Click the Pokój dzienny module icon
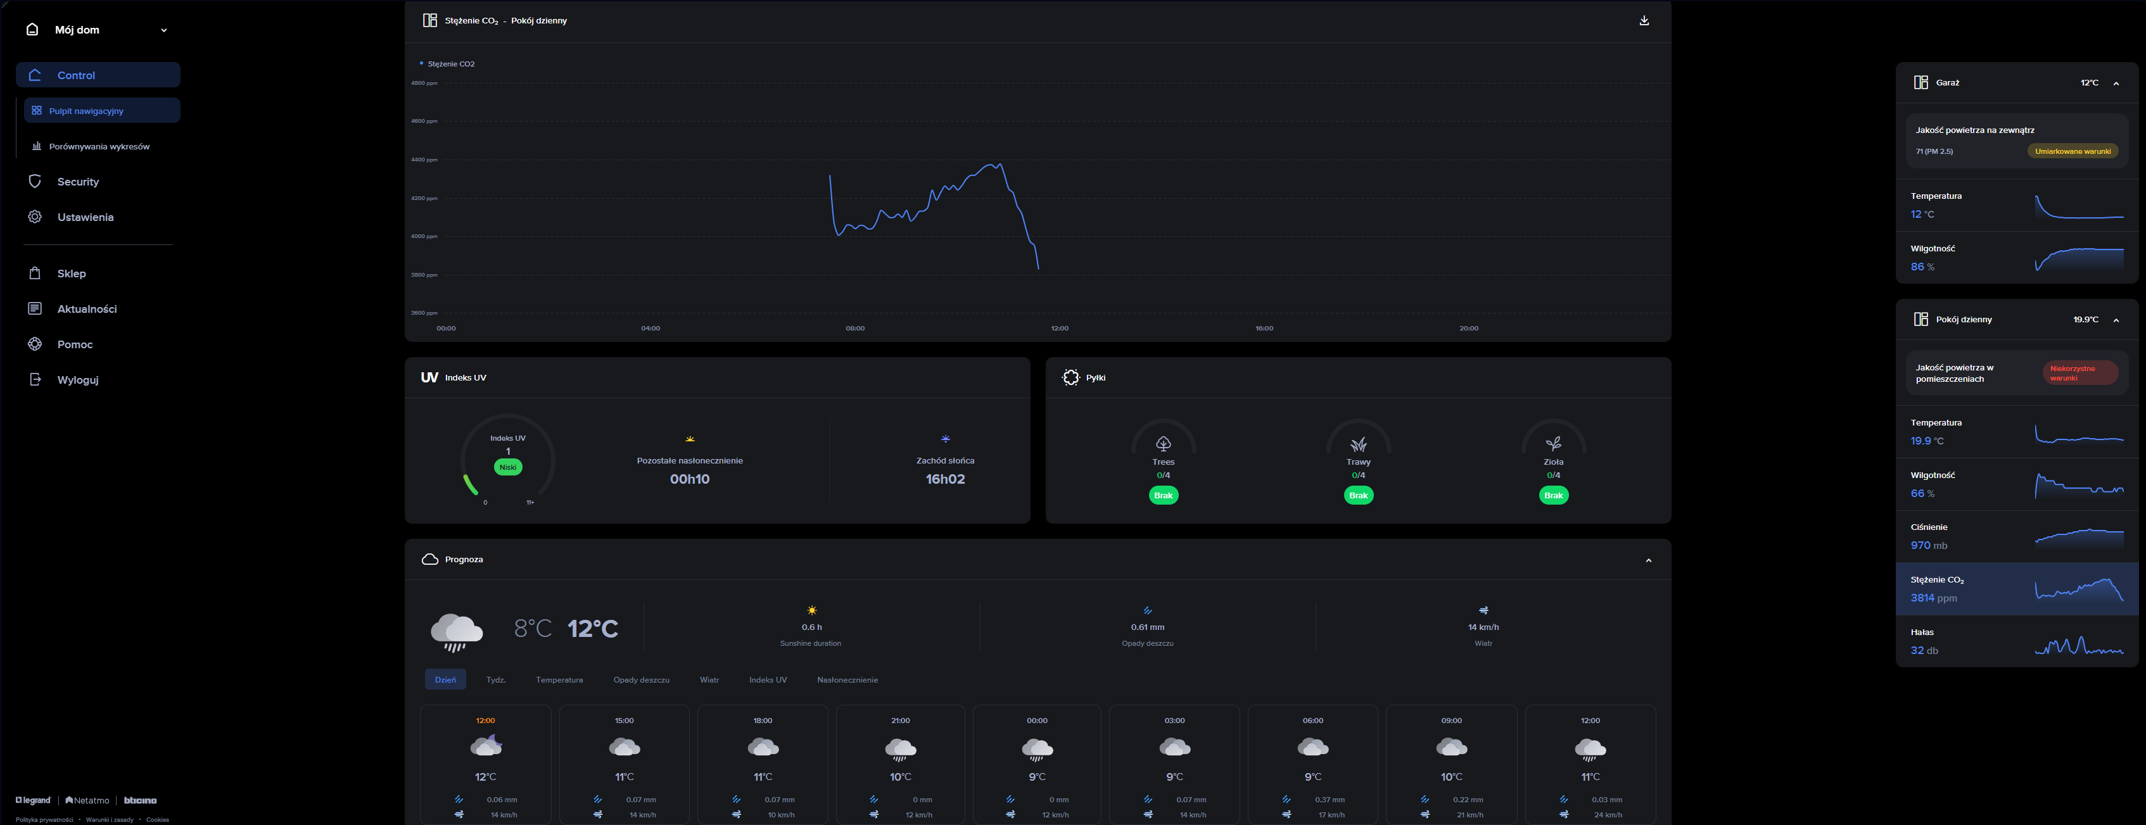 (1921, 320)
